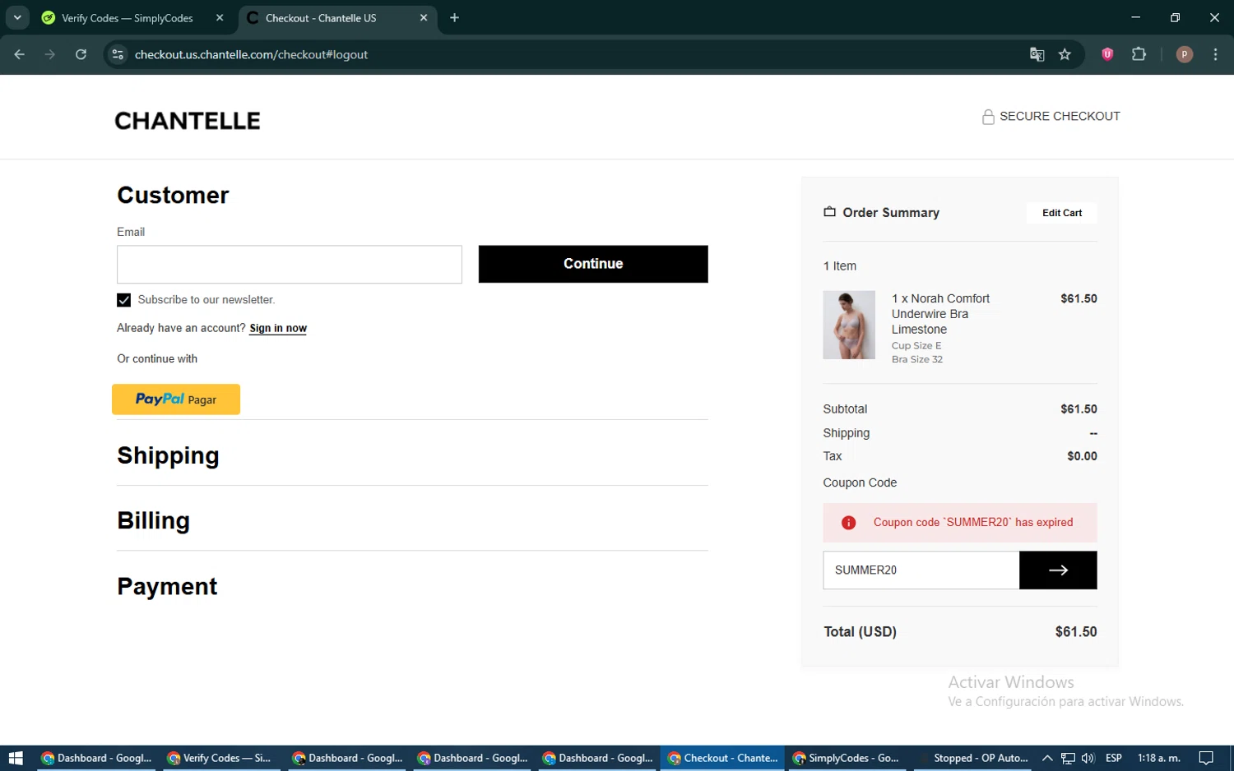Open the Norah Comfort bra product thumbnail
Viewport: 1234px width, 771px height.
click(x=849, y=325)
